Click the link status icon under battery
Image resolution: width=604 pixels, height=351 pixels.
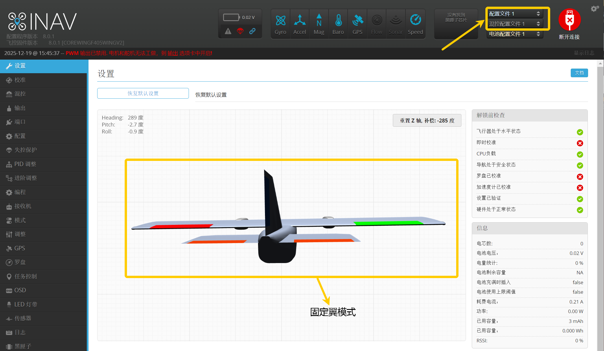(252, 31)
